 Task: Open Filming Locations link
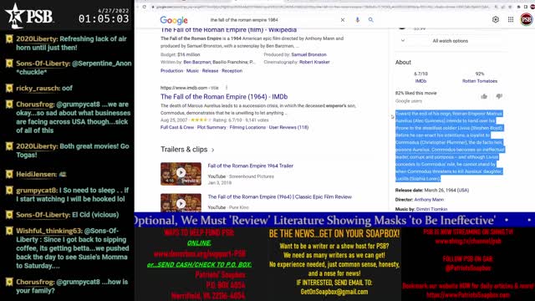tap(247, 127)
